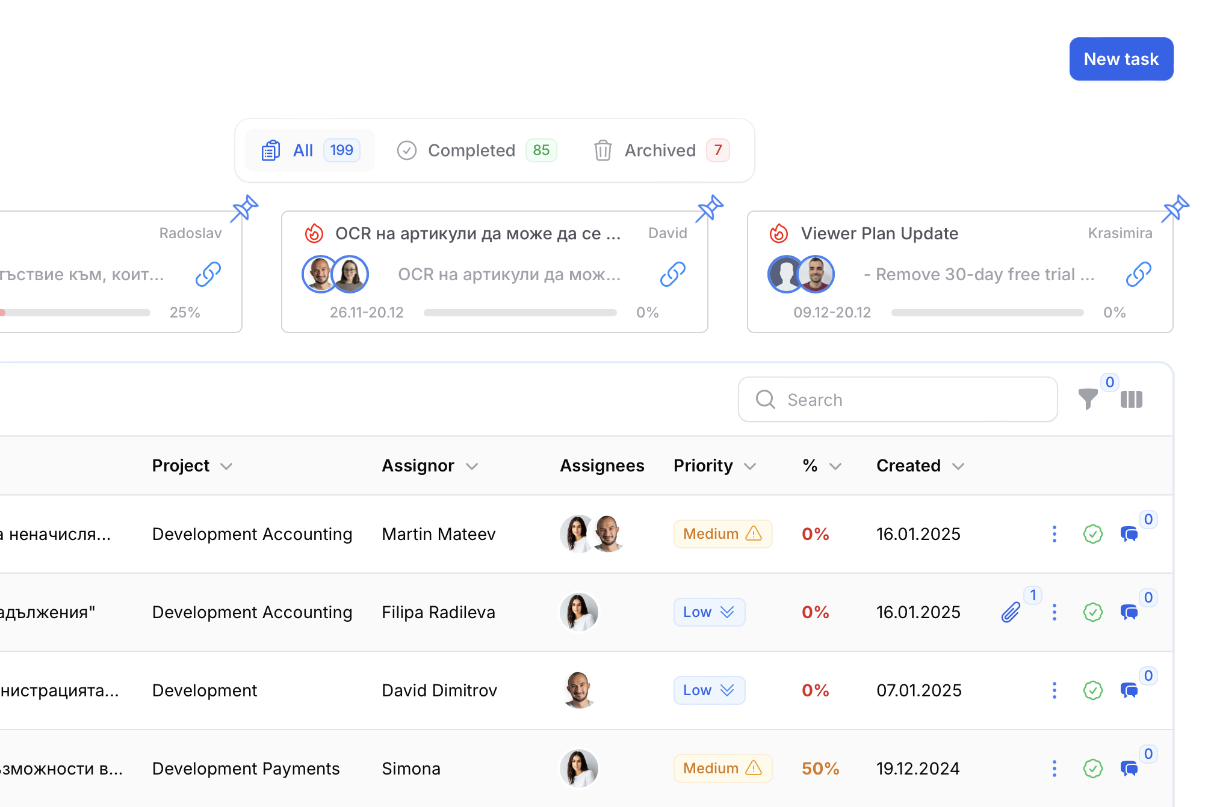Click the fire icon on OCR card
The width and height of the screenshot is (1205, 807).
click(314, 233)
